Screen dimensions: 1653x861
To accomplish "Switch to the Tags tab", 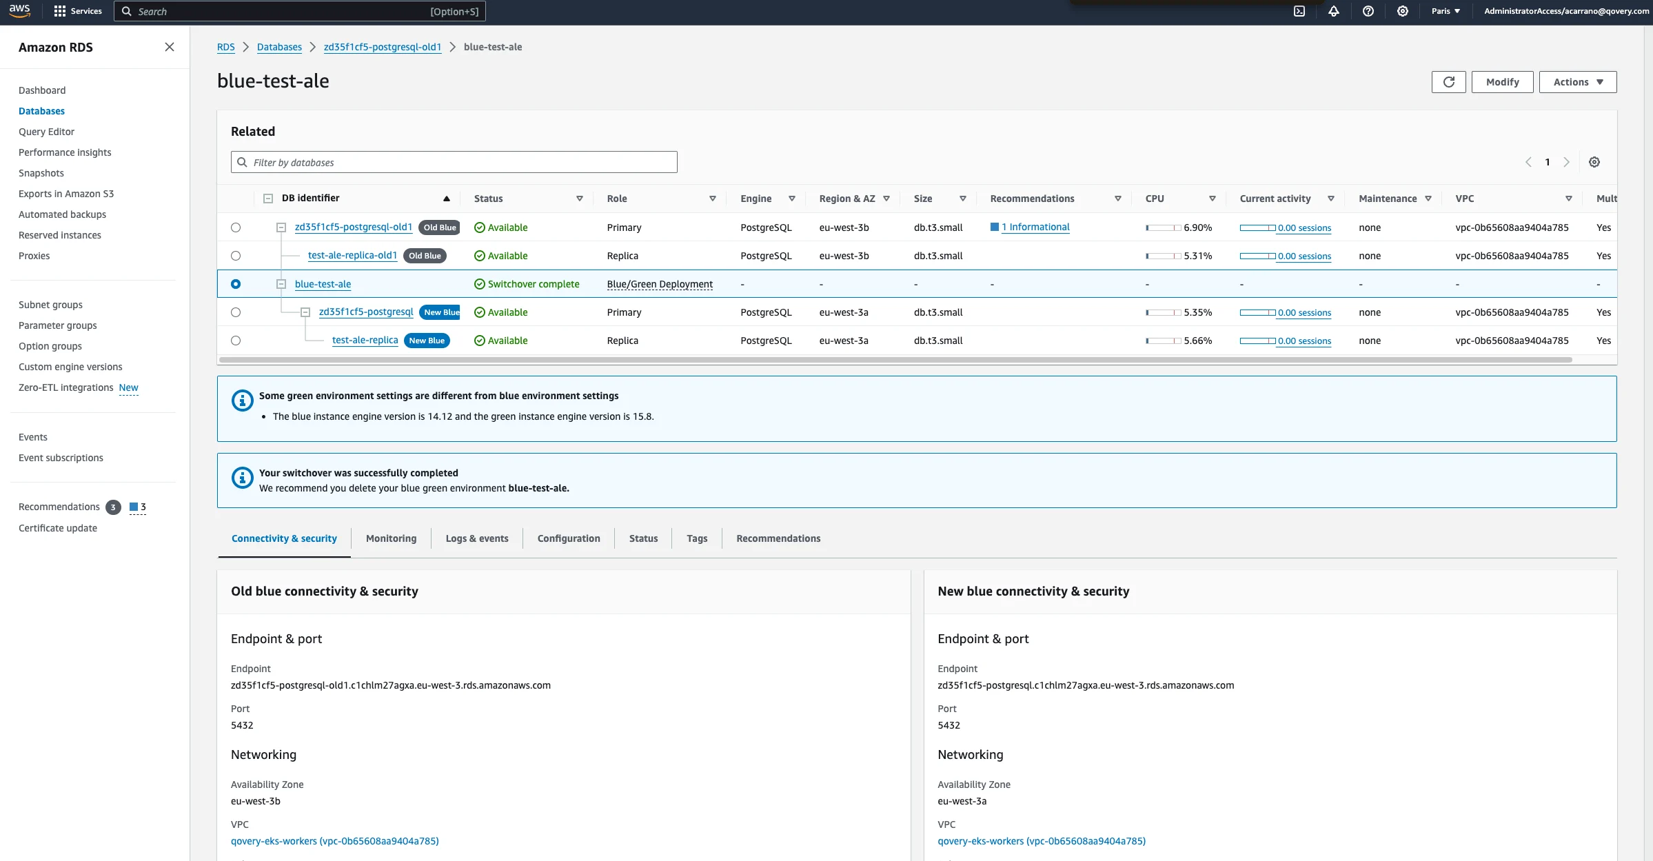I will pyautogui.click(x=697, y=538).
